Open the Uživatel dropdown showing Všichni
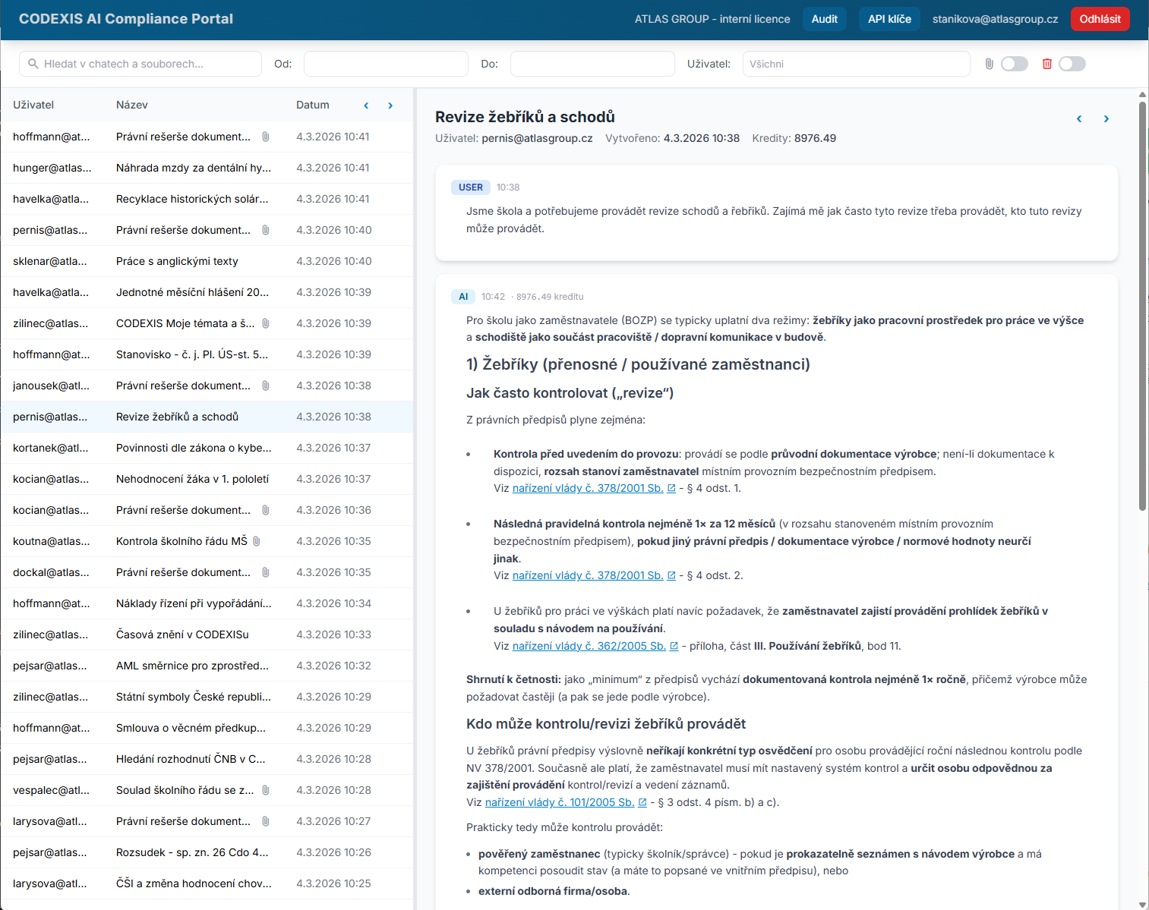The image size is (1149, 910). click(856, 64)
